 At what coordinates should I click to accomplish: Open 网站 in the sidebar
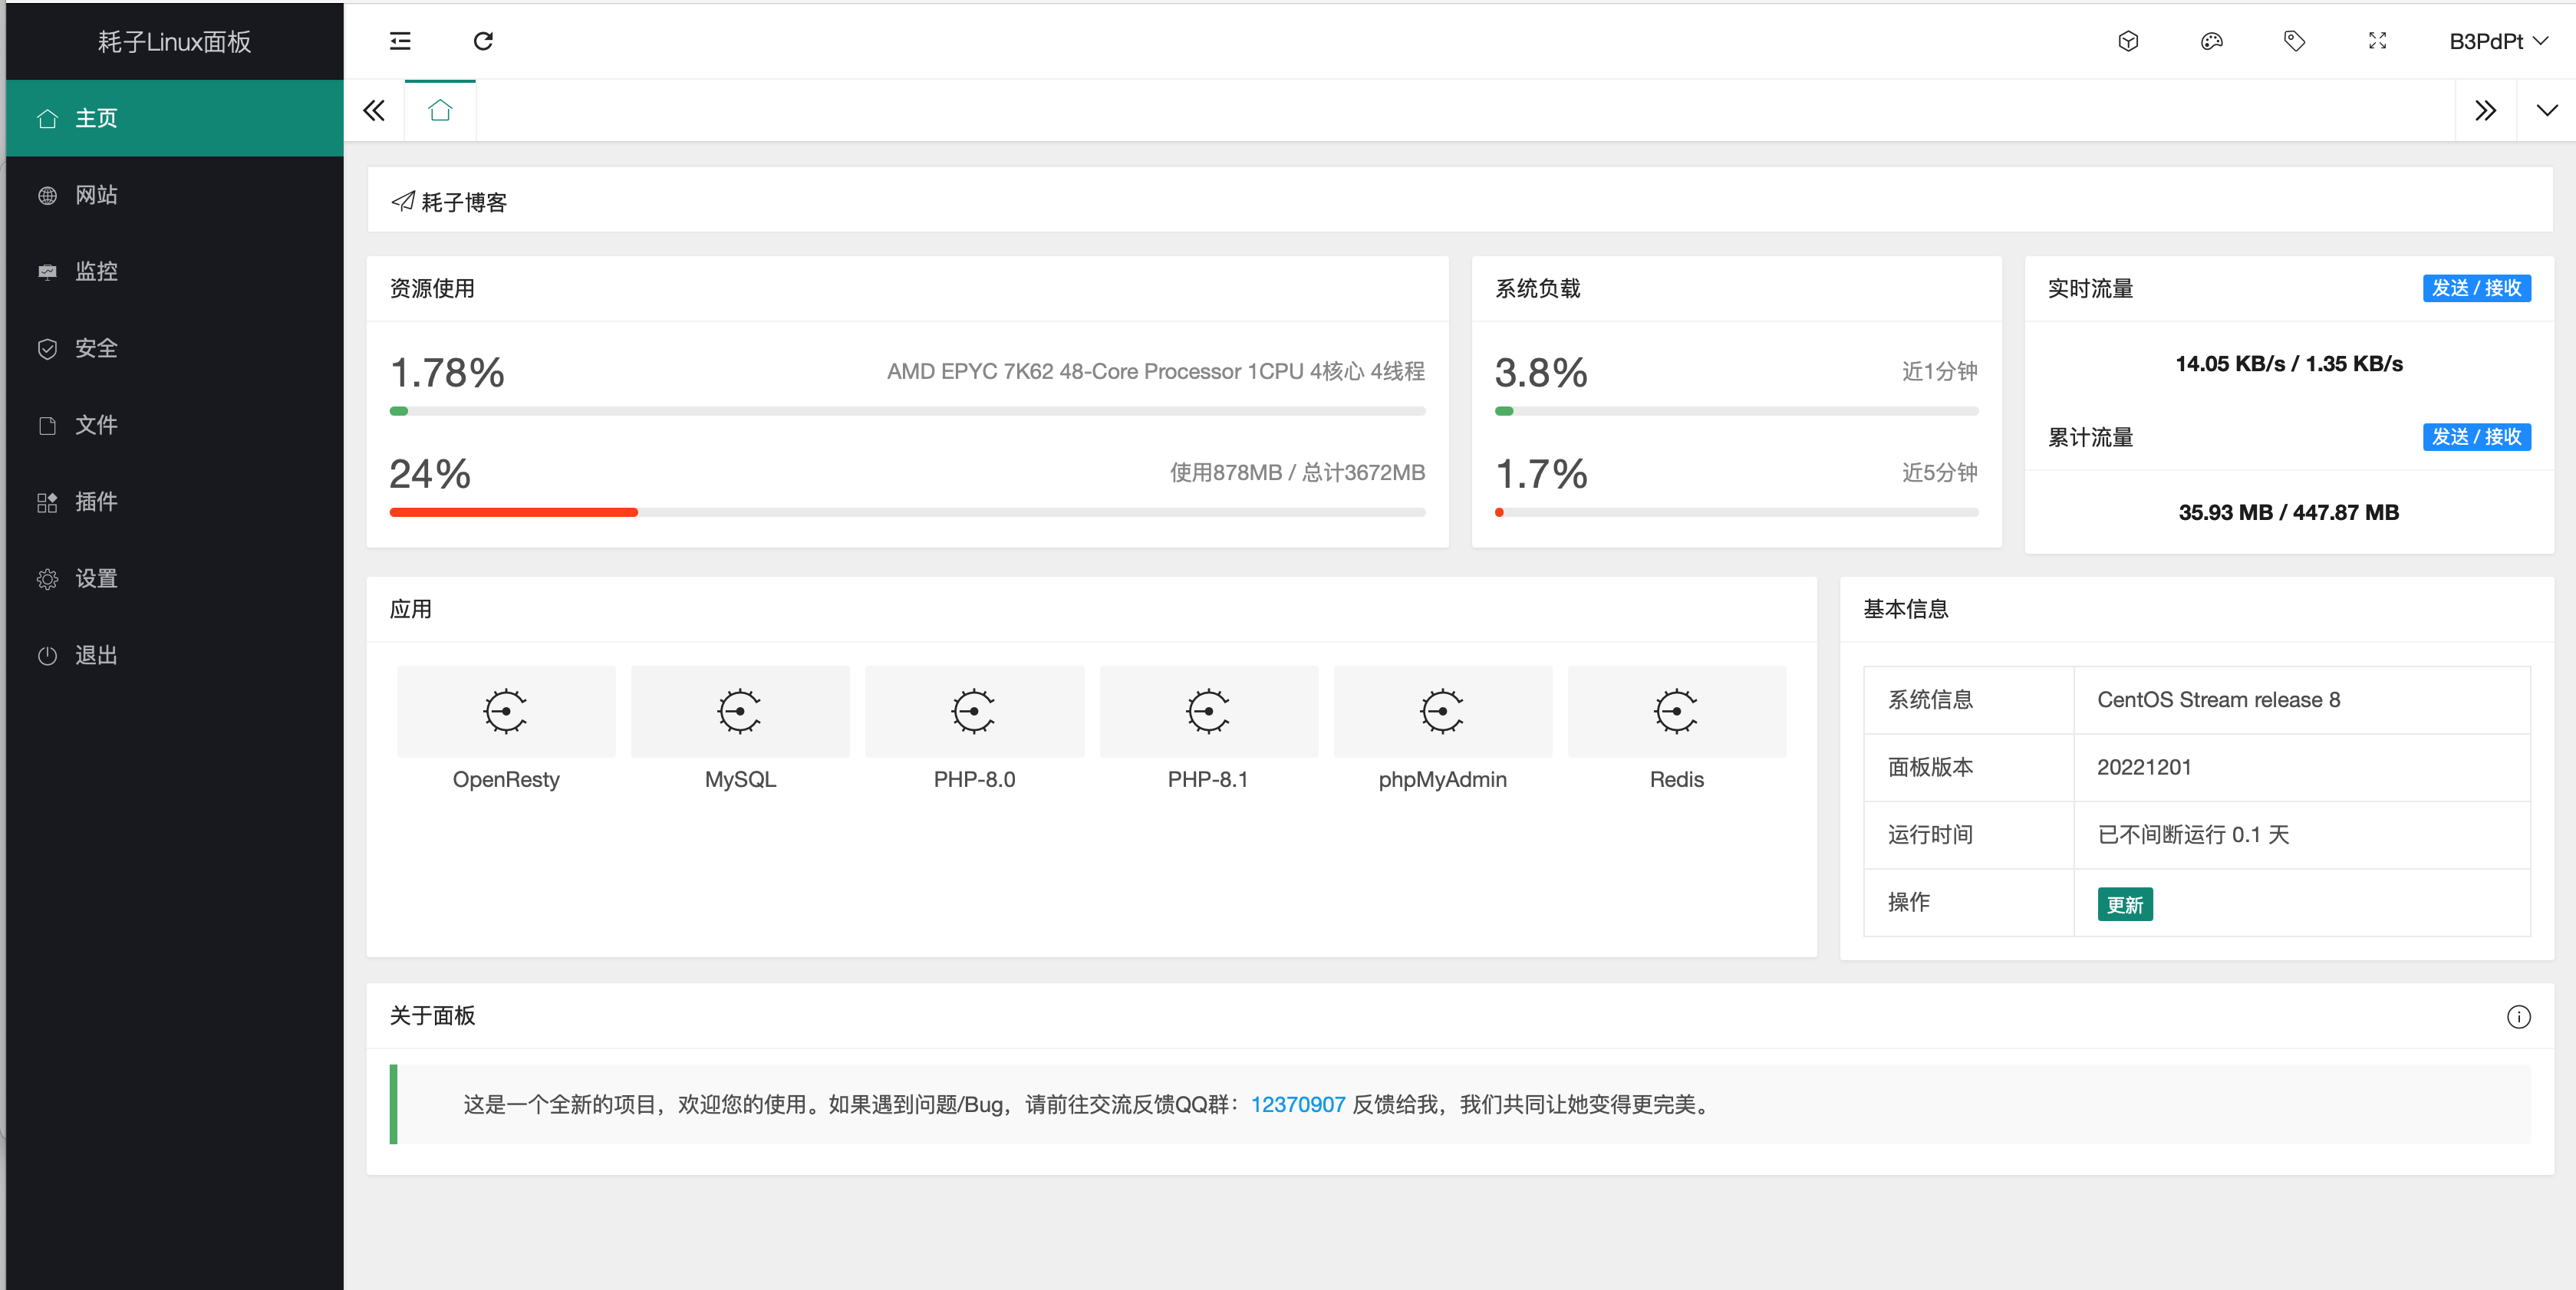click(175, 195)
